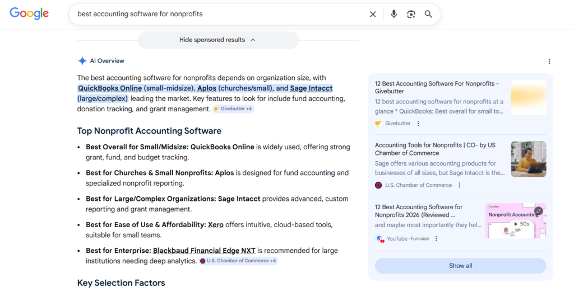Submit search with magnifying glass icon
Image resolution: width=574 pixels, height=292 pixels.
pyautogui.click(x=428, y=14)
